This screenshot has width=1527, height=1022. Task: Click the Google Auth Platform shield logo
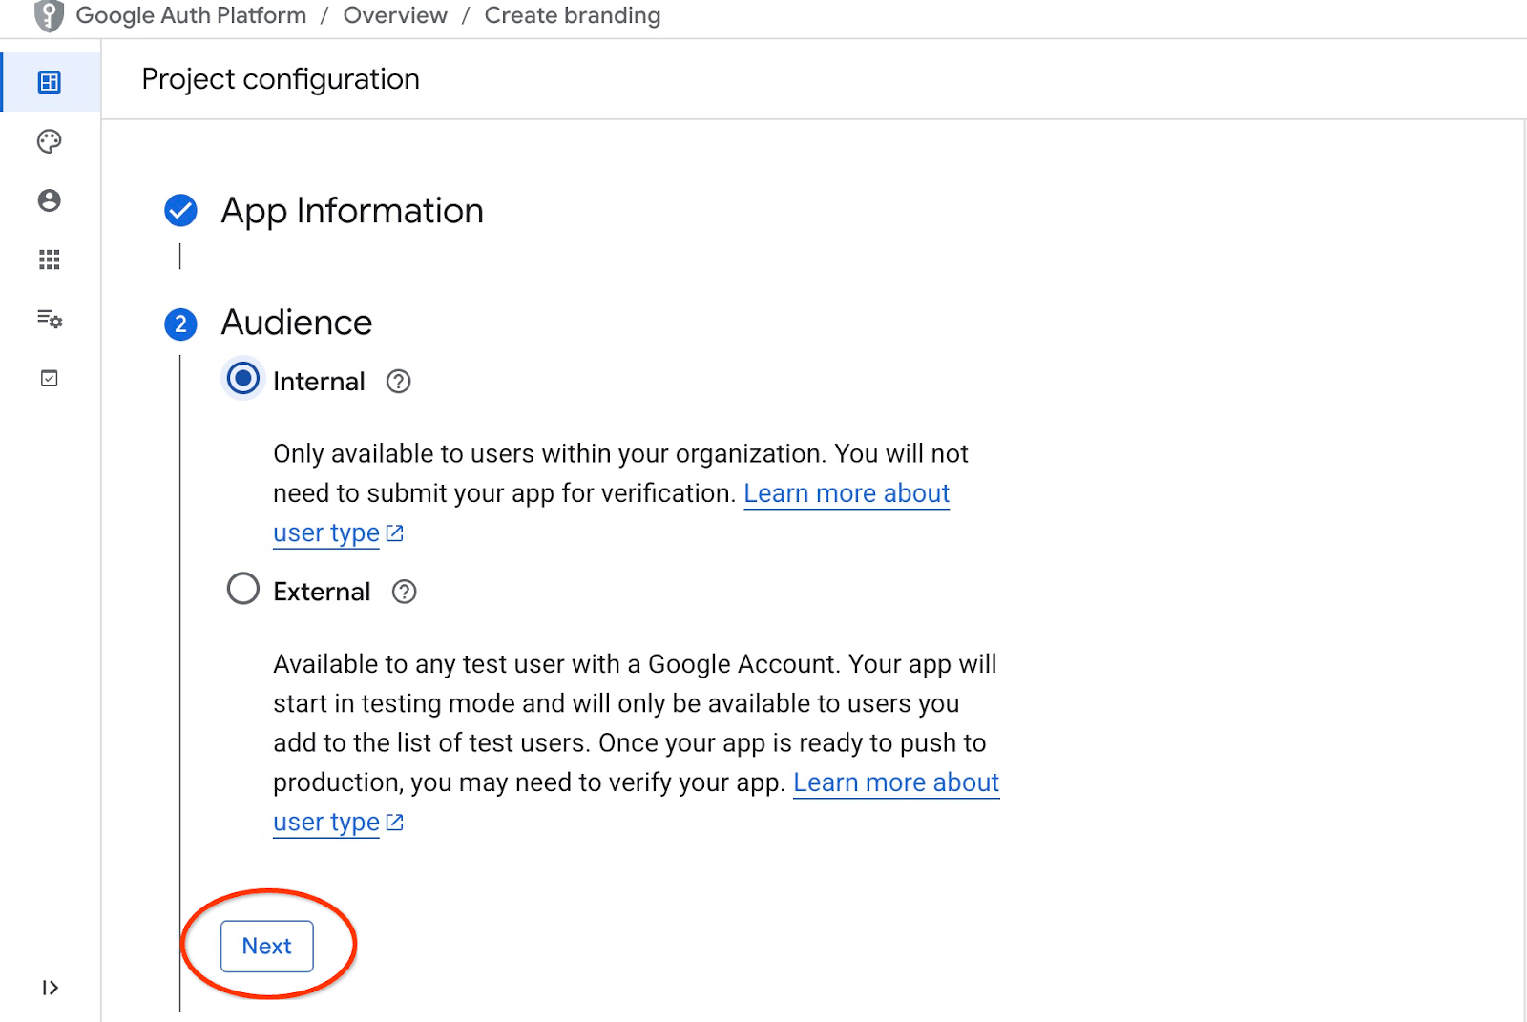49,16
